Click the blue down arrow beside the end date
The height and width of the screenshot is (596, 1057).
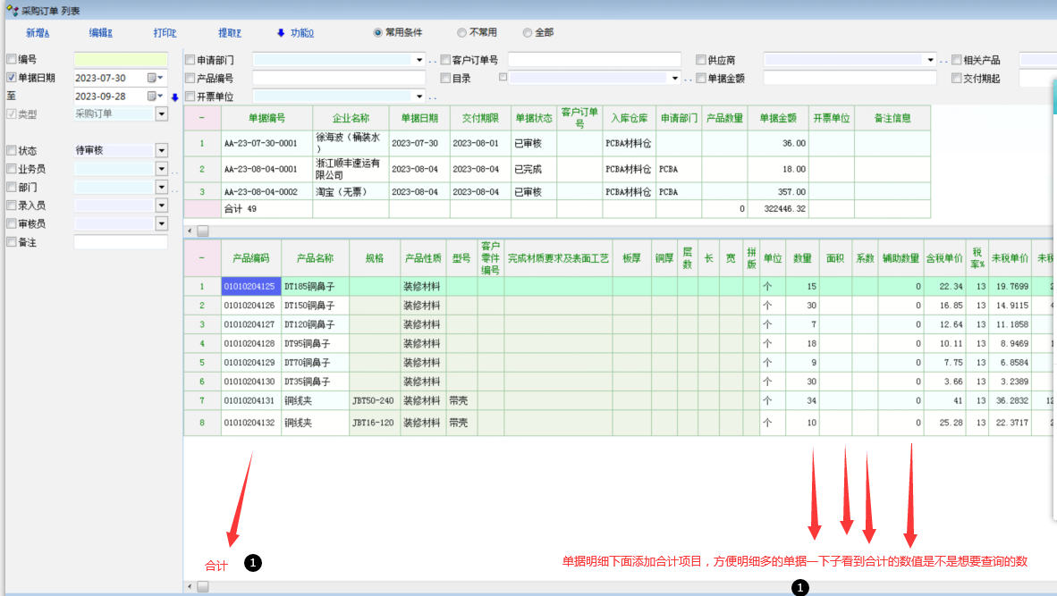(174, 97)
